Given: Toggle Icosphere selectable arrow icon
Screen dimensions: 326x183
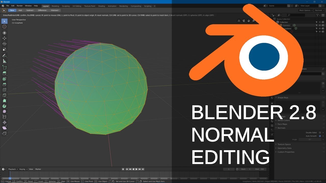Looking at the screenshot, I should [x=317, y=28].
